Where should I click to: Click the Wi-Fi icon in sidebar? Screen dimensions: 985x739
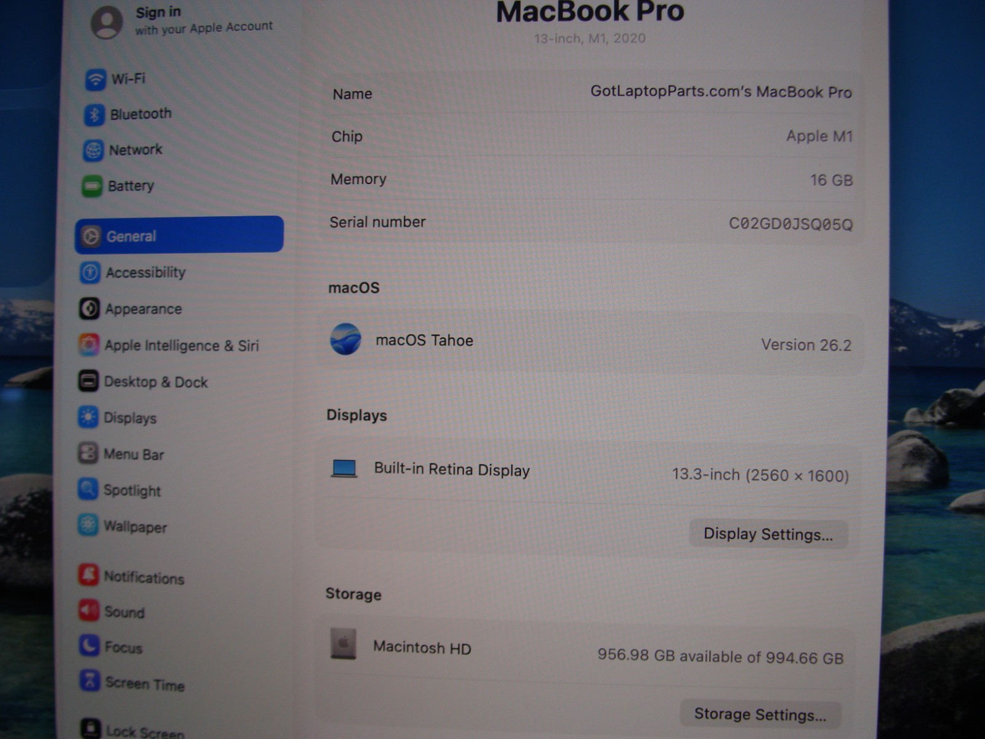coord(95,79)
